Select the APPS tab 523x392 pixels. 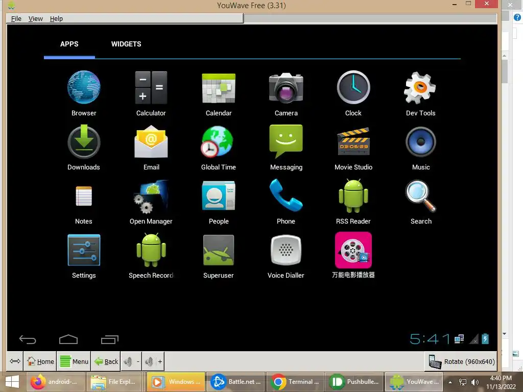tap(69, 44)
